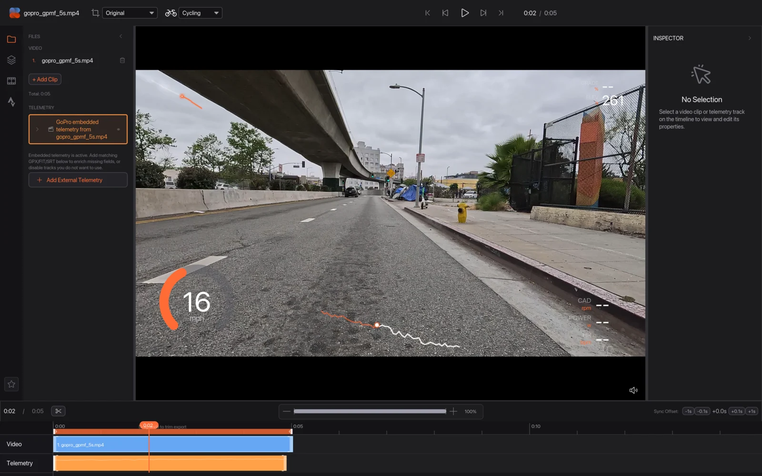Play the video preview
The width and height of the screenshot is (762, 476).
[465, 13]
